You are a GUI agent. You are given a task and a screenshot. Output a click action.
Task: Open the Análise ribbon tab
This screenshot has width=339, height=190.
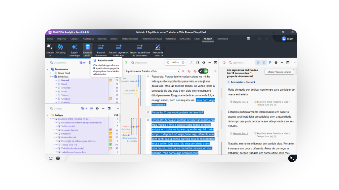click(114, 39)
